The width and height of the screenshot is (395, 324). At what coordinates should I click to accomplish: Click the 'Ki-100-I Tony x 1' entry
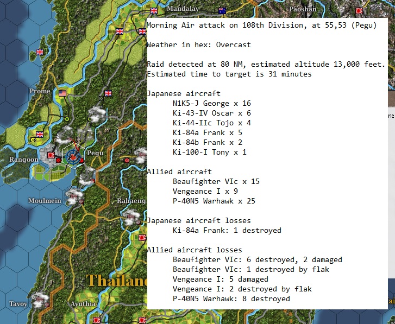210,152
